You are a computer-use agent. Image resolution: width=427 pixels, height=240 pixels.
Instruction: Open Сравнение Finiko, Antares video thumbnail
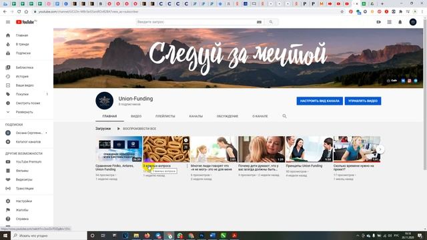click(x=119, y=149)
